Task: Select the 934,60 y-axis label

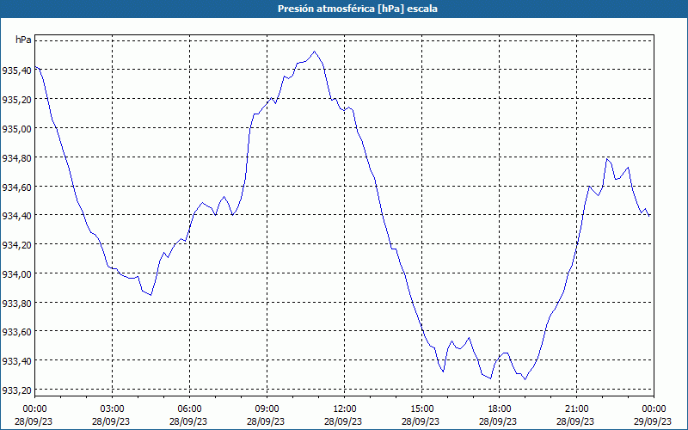Action: 16,187
